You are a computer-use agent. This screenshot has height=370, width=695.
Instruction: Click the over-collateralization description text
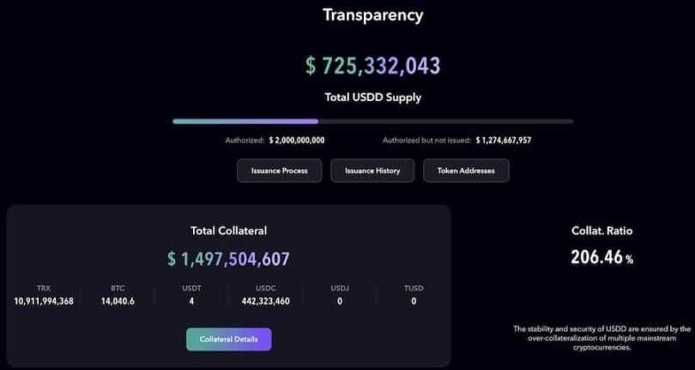[x=601, y=338]
